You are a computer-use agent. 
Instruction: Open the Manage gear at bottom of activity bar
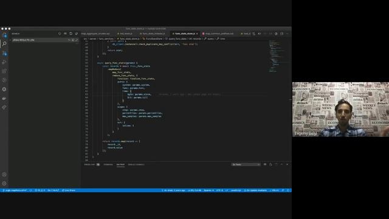point(4,184)
